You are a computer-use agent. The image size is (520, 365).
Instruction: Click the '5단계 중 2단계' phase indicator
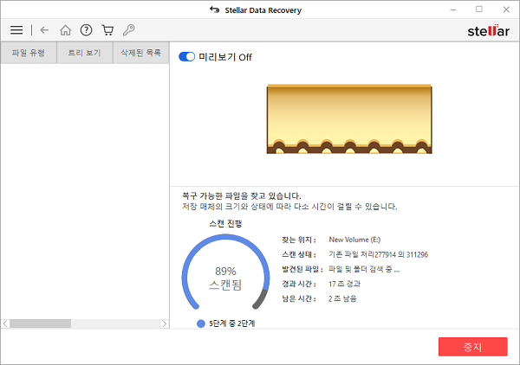pyautogui.click(x=226, y=323)
